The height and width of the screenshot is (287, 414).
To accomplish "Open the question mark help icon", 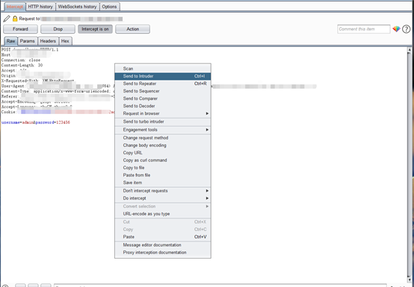I will click(x=406, y=29).
